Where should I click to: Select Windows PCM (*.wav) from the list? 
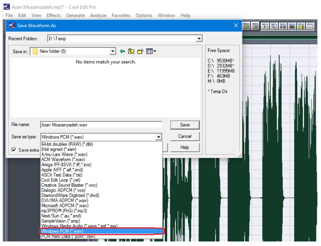(63, 231)
